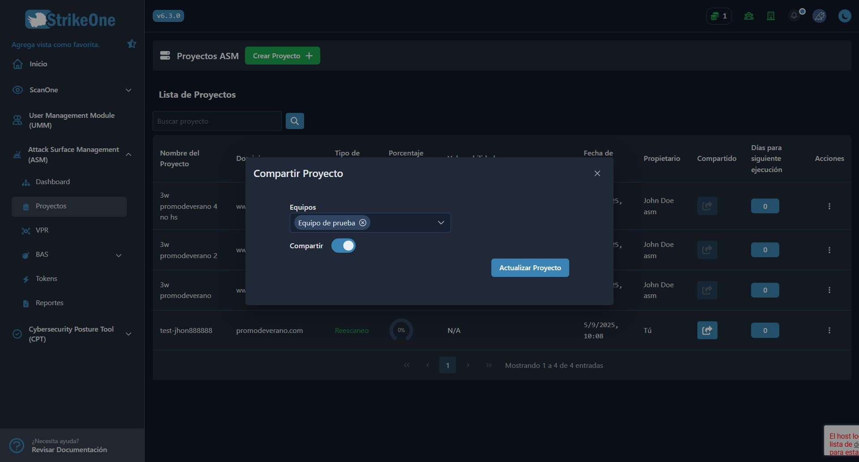Open notifications bell
Image resolution: width=859 pixels, height=462 pixels.
pos(795,16)
